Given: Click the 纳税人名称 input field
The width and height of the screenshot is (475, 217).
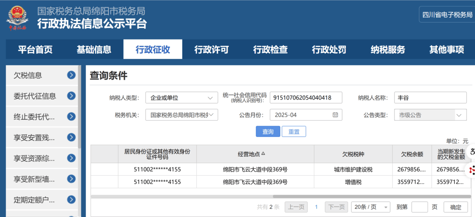Looking at the screenshot, I should tap(430, 98).
